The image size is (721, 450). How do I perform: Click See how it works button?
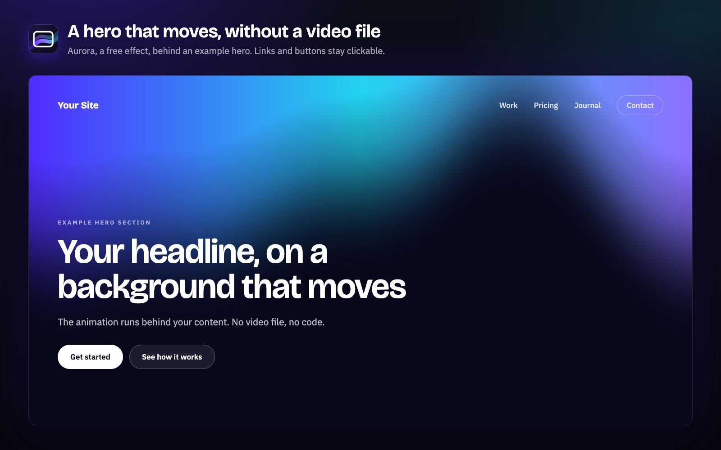[172, 357]
